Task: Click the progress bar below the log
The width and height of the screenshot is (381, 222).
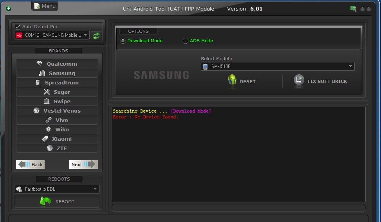Action: coord(238,208)
